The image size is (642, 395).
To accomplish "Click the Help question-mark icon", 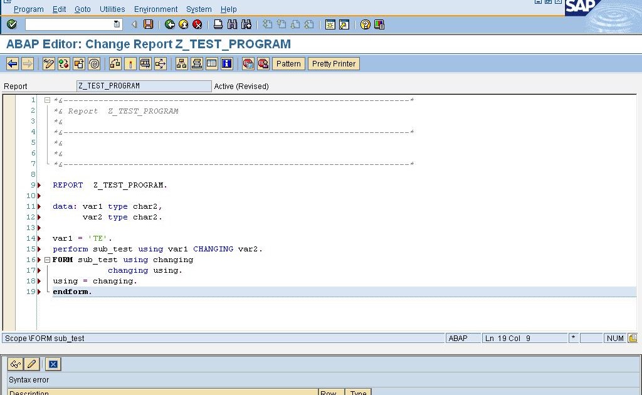I will pyautogui.click(x=367, y=24).
